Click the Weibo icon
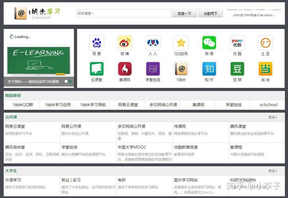Image resolution: width=288 pixels, height=198 pixels. pos(125,42)
